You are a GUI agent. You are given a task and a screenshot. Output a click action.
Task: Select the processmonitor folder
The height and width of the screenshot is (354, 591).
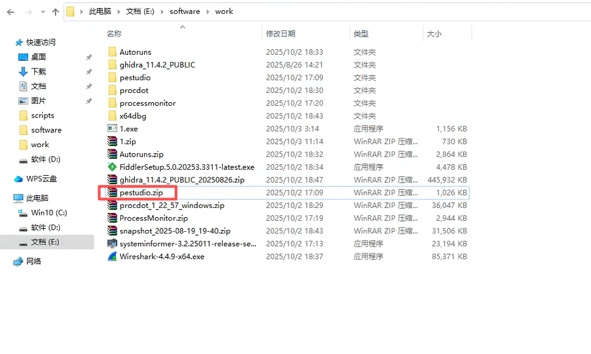[x=147, y=103]
